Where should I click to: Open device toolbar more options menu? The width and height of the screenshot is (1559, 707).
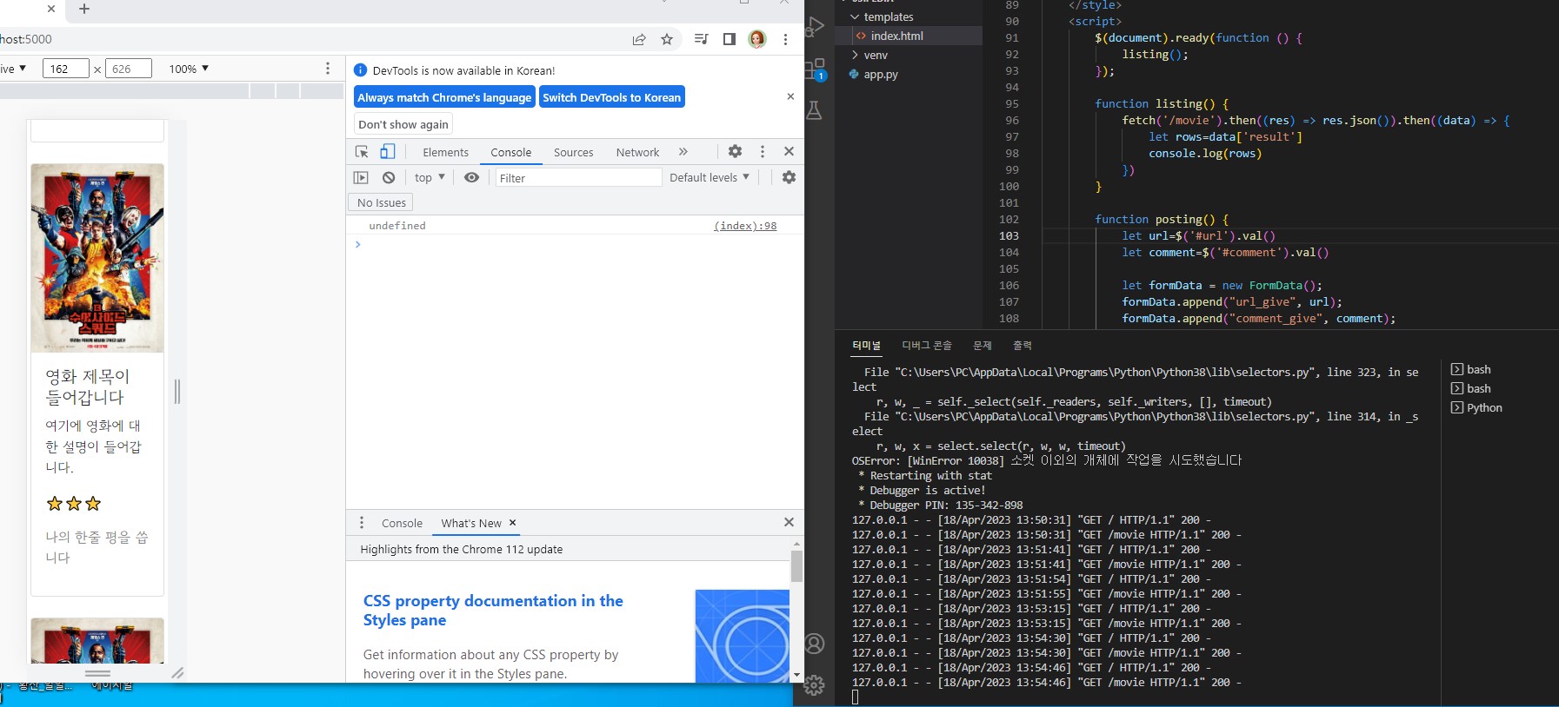pyautogui.click(x=328, y=69)
